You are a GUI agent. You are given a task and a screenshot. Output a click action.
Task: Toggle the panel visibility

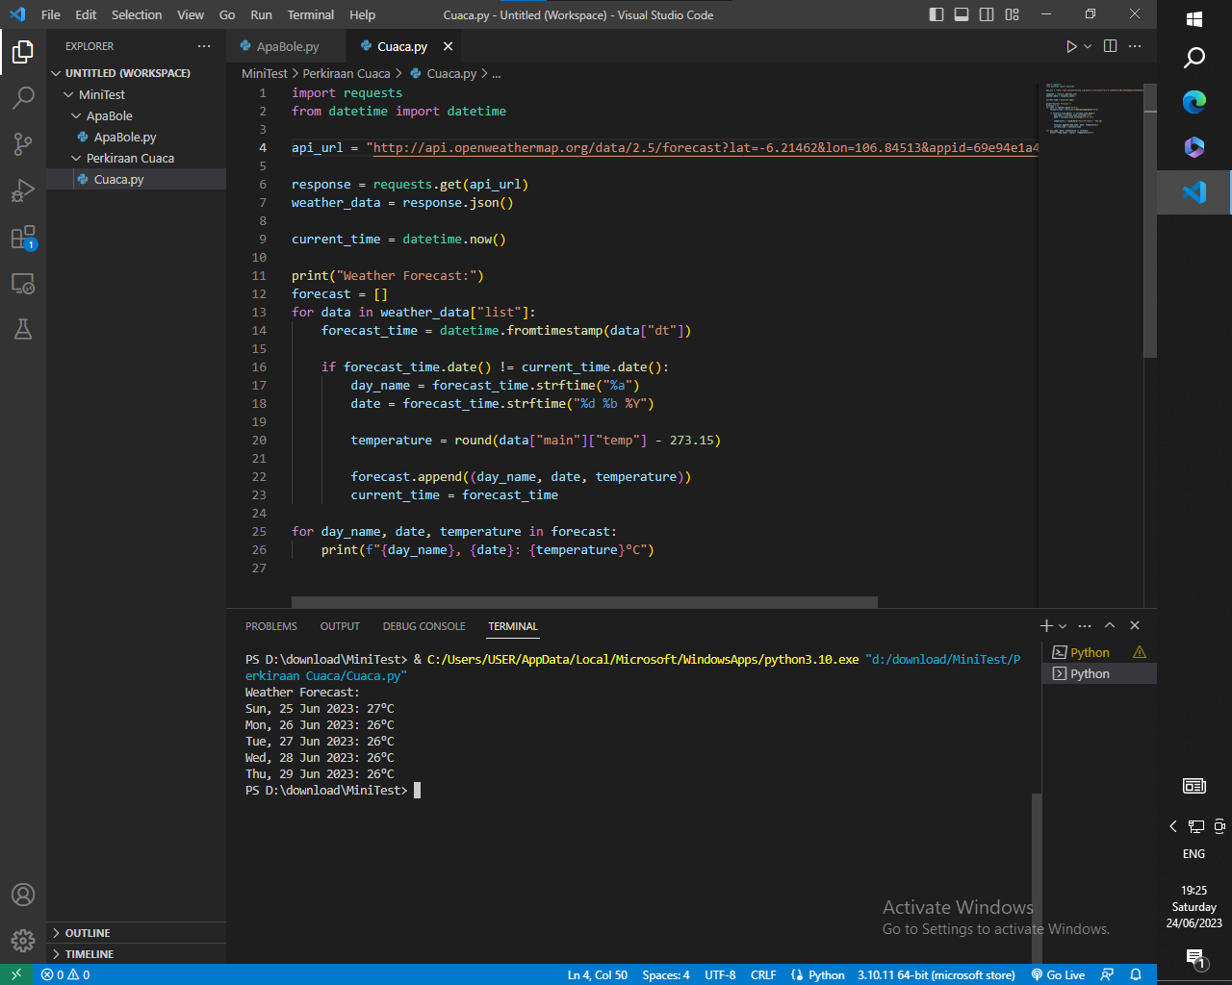pyautogui.click(x=962, y=14)
